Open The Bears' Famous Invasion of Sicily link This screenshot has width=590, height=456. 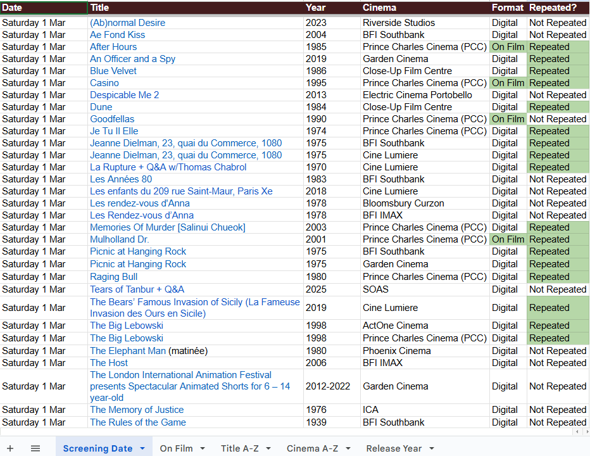coord(194,308)
